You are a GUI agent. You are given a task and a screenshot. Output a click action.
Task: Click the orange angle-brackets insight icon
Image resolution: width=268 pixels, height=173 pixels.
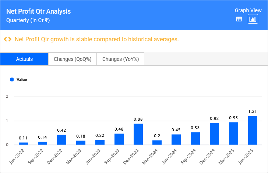pos(7,39)
